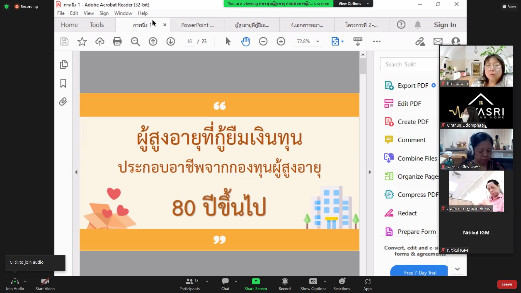The width and height of the screenshot is (521, 293).
Task: Open the Window menu
Action: tap(123, 13)
